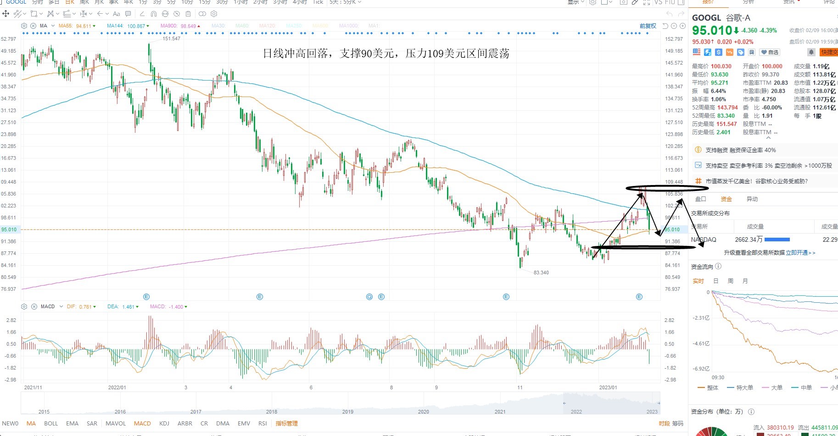Open the 5天:5分K period dropdown
Screen dimensions: 838x436
pyautogui.click(x=345, y=2)
